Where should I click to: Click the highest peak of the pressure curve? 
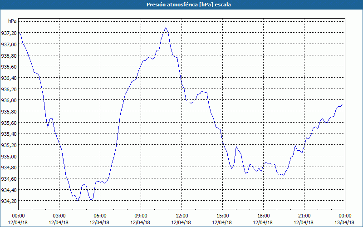[x=166, y=27]
